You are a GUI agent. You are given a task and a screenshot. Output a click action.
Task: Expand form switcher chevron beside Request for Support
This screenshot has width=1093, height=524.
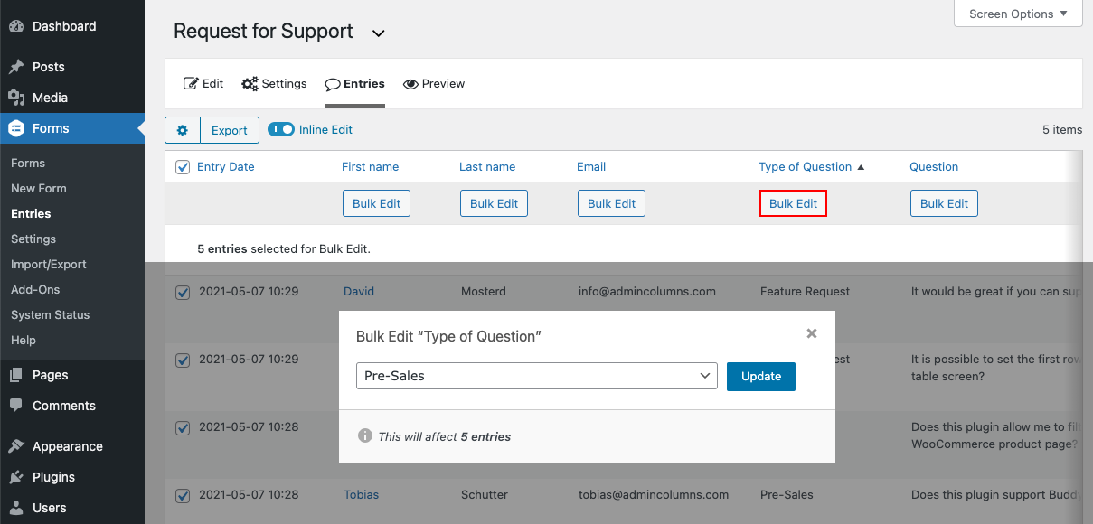pyautogui.click(x=379, y=33)
